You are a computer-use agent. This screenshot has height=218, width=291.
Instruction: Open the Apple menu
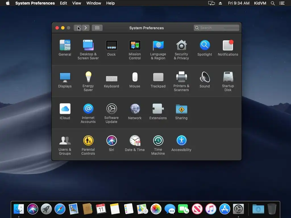coord(8,3)
